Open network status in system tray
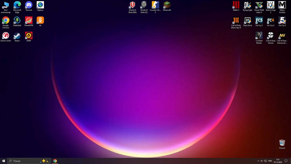 (x=266, y=161)
